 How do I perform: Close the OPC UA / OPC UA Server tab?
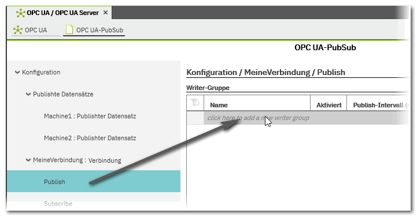(106, 13)
